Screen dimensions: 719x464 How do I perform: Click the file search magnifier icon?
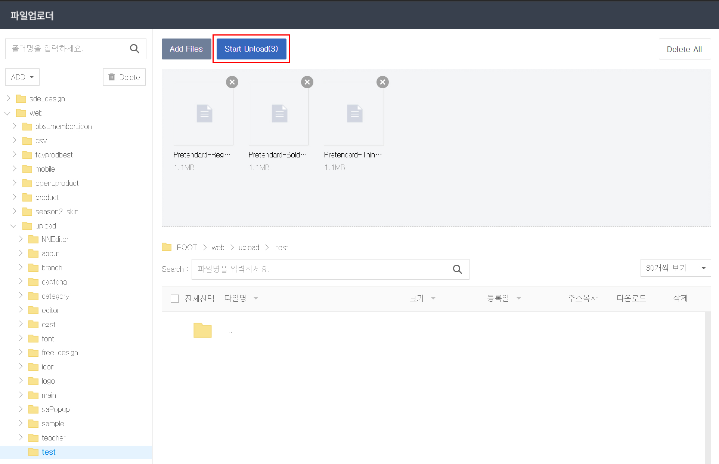(457, 269)
